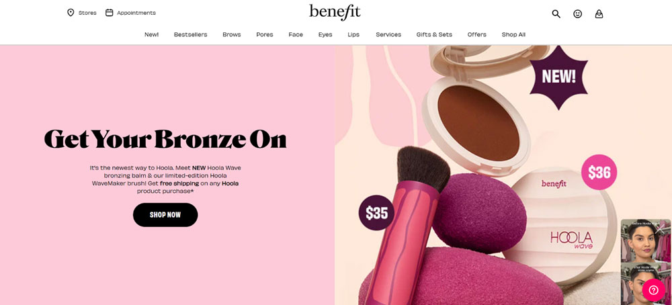This screenshot has height=305, width=672.
Task: Open the account smiley face icon
Action: 578,13
